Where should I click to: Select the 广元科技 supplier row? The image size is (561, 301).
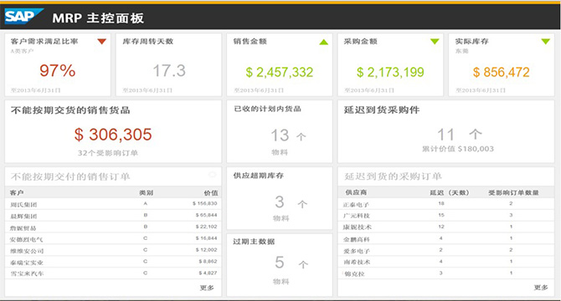coord(445,216)
